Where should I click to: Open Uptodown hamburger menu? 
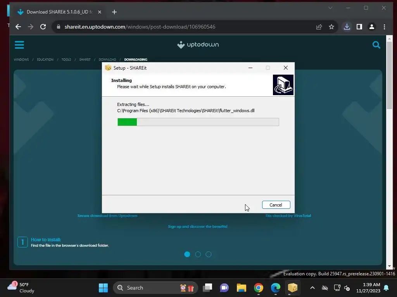[x=19, y=45]
